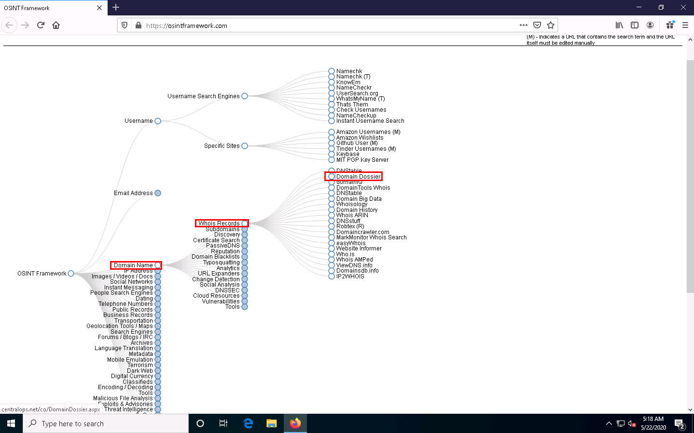Collapse the Whois Records node

point(245,223)
